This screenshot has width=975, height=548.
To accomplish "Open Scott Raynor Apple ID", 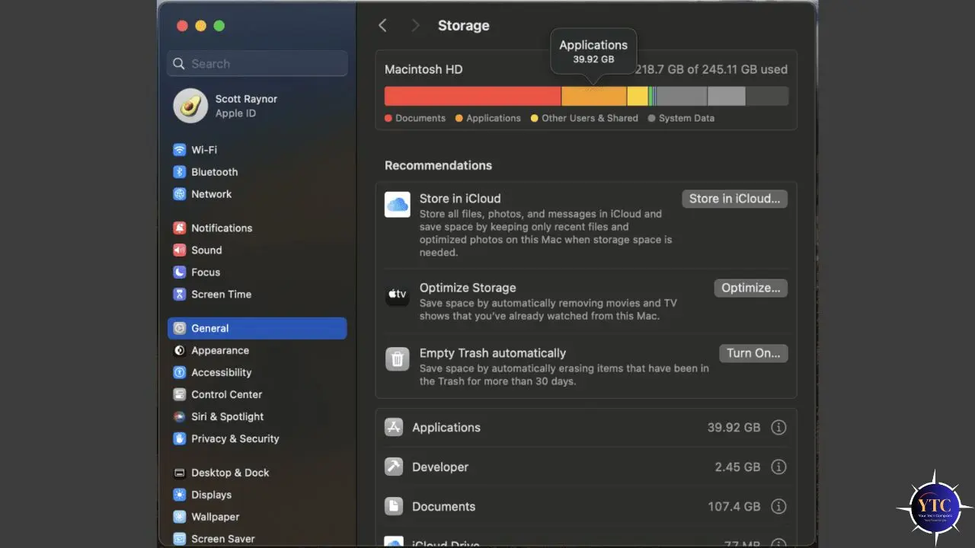I will (257, 106).
